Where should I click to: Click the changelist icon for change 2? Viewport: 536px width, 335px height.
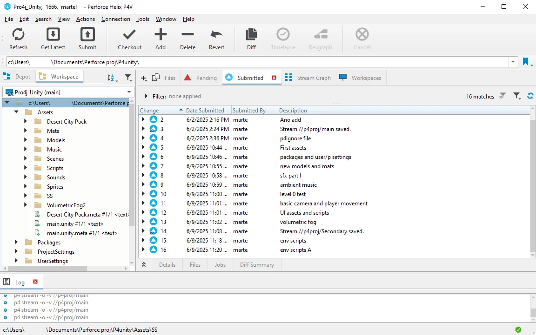tap(154, 119)
